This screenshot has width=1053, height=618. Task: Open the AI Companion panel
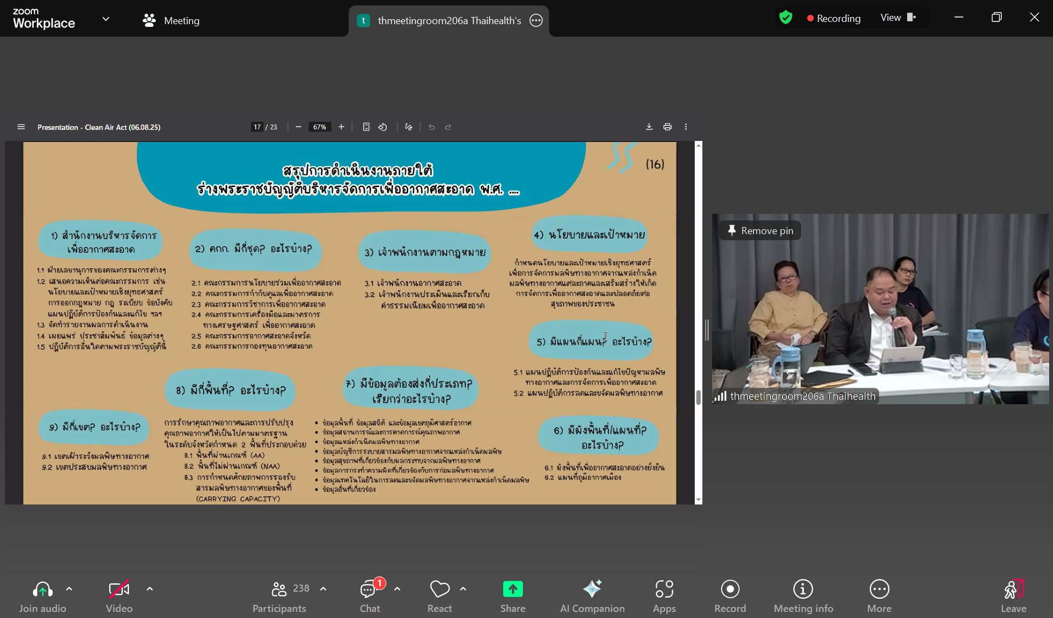coord(592,596)
